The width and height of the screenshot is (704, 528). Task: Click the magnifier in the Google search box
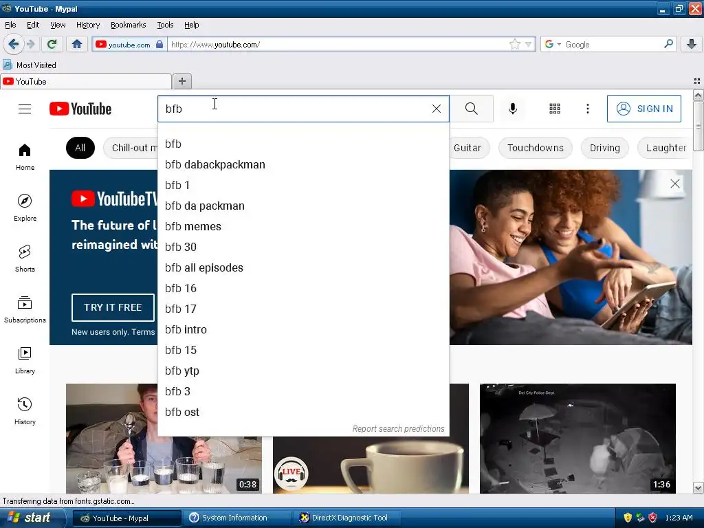[668, 43]
